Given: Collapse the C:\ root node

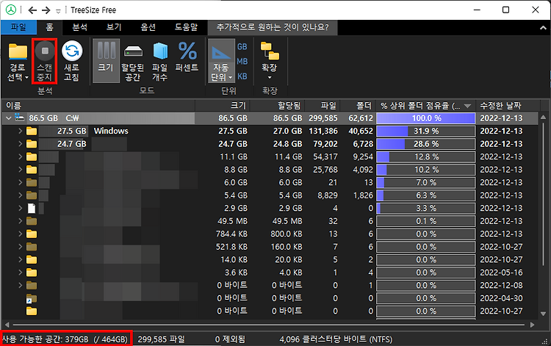Looking at the screenshot, I should 8,118.
